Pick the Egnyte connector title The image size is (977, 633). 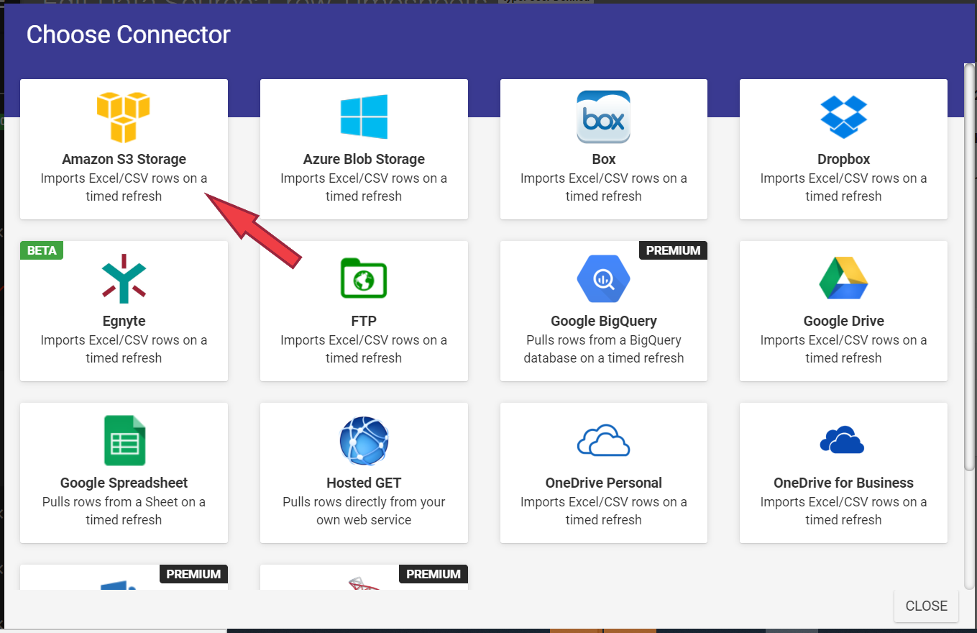point(124,322)
